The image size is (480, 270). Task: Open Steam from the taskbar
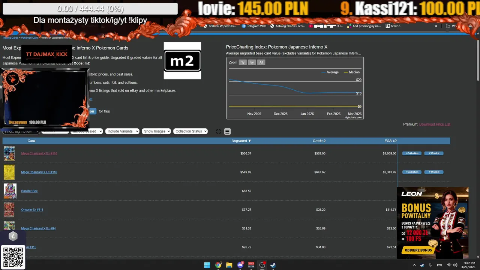click(x=273, y=265)
